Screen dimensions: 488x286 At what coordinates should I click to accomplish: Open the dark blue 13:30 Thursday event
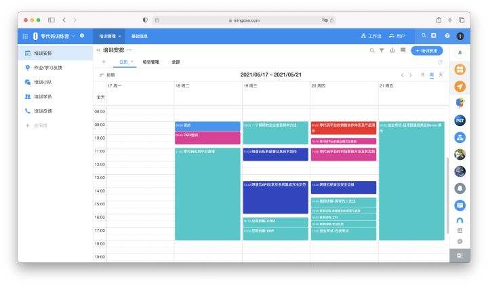(344, 187)
